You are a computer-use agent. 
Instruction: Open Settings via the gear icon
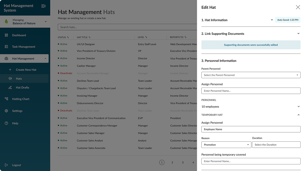click(x=7, y=111)
